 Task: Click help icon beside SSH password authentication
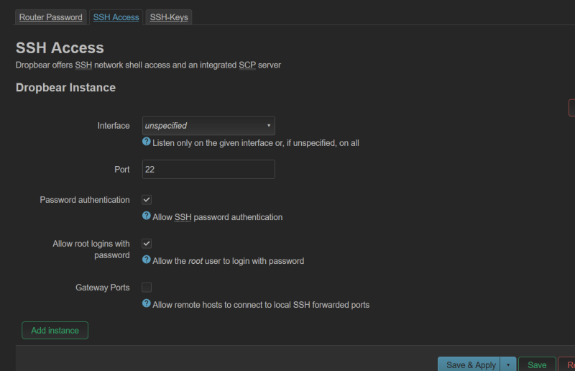pyautogui.click(x=147, y=216)
